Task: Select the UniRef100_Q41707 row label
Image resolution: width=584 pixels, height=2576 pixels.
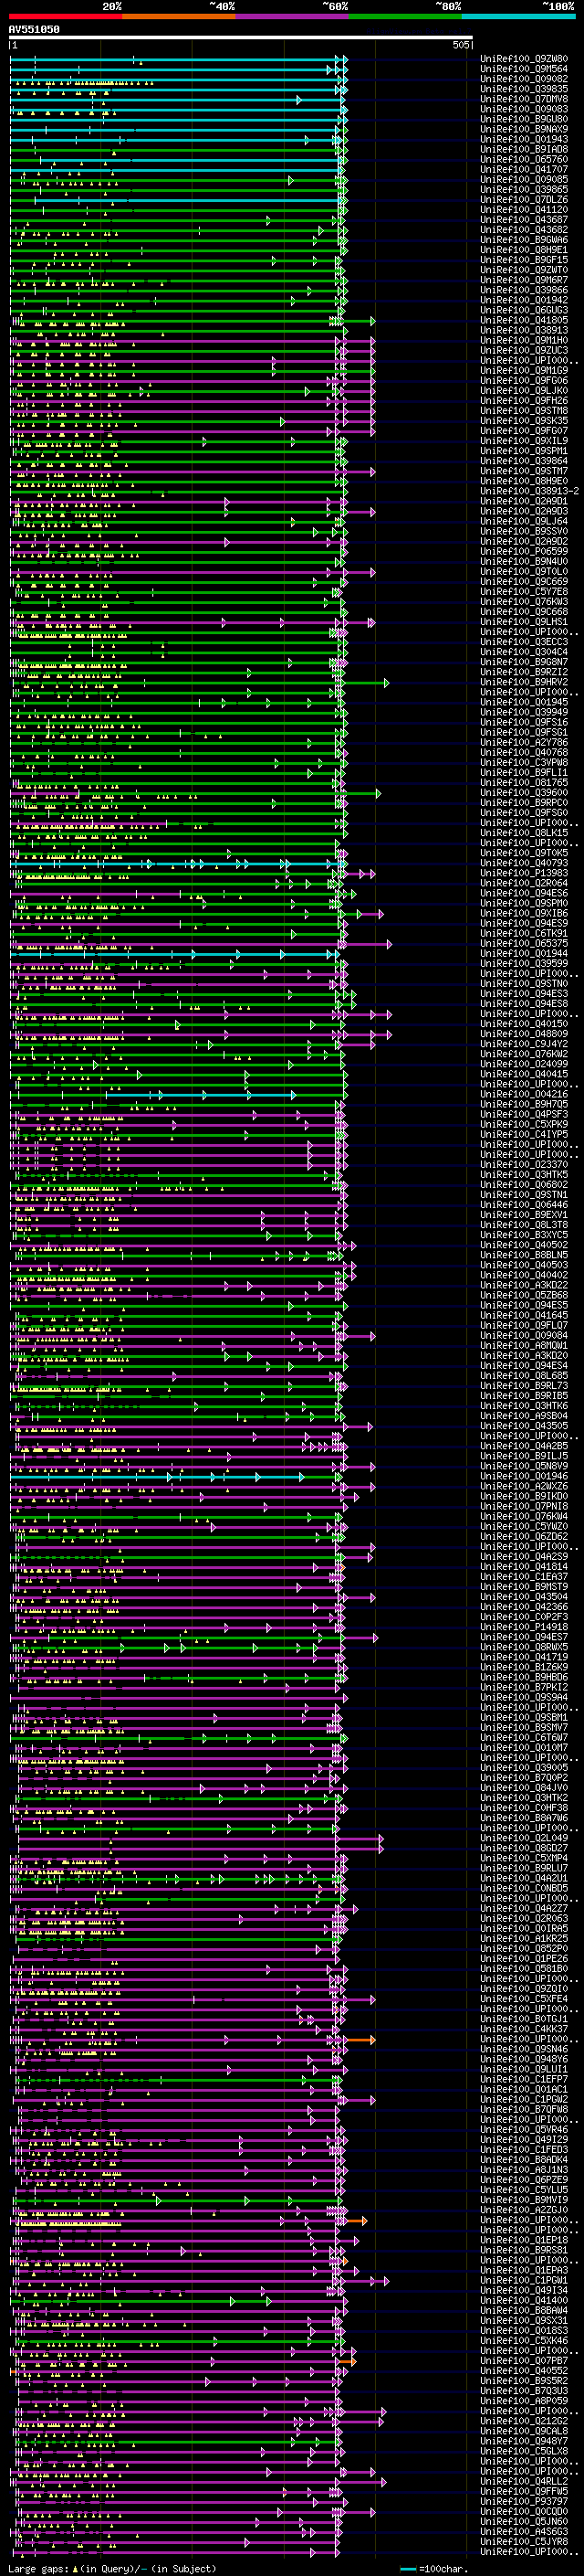Action: point(524,169)
